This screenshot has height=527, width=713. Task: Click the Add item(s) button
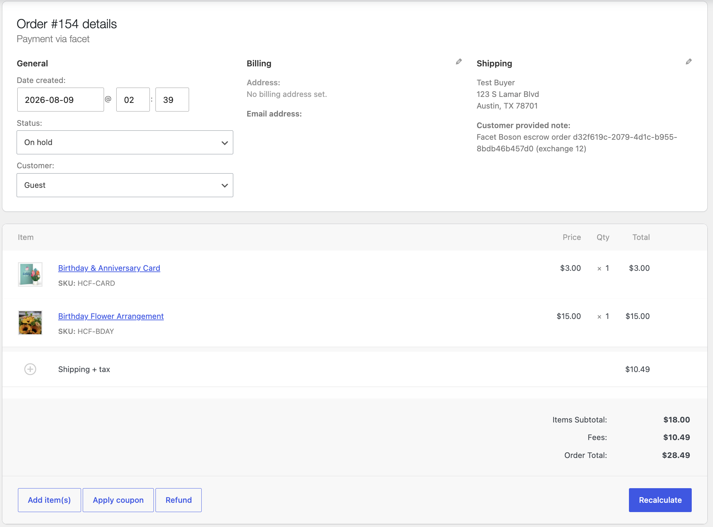[x=50, y=500]
